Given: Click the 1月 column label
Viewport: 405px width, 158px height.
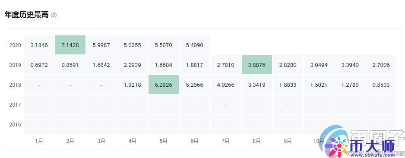Looking at the screenshot, I should (39, 141).
